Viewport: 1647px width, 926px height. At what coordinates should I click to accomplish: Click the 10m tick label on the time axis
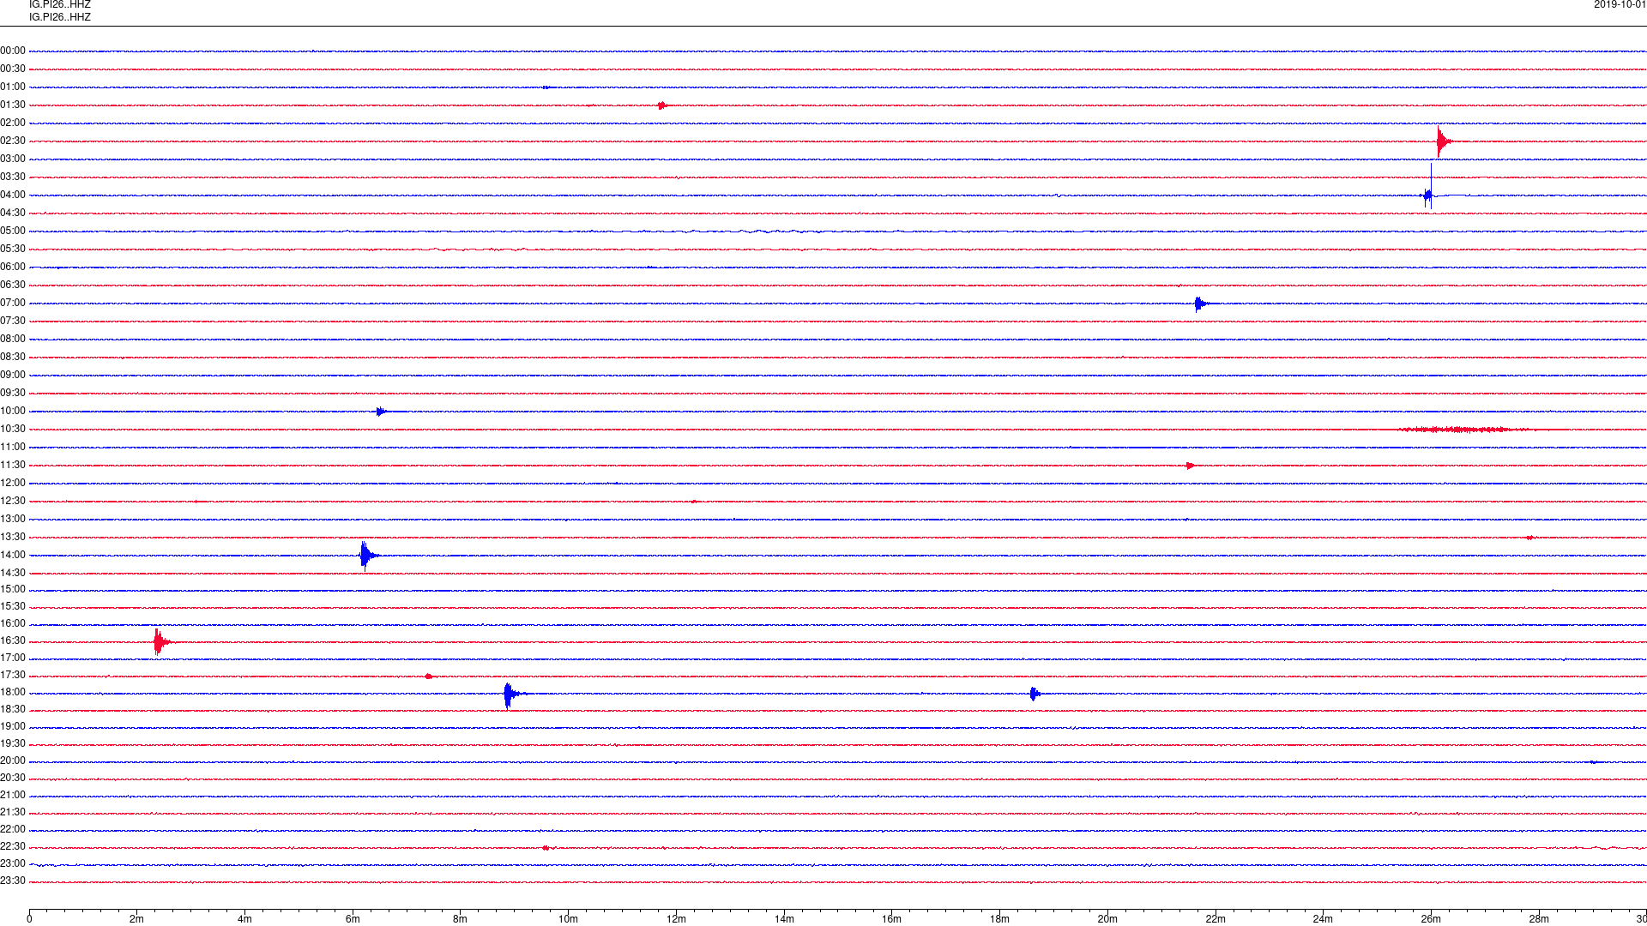568,919
